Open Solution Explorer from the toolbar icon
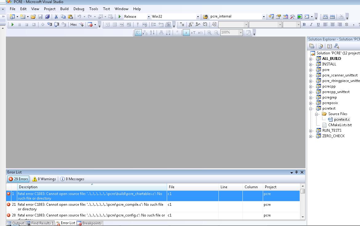 click(271, 17)
